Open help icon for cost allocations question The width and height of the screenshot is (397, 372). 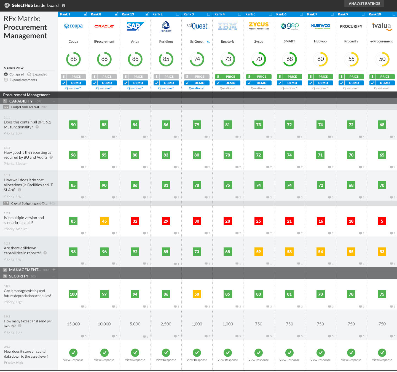[19, 190]
